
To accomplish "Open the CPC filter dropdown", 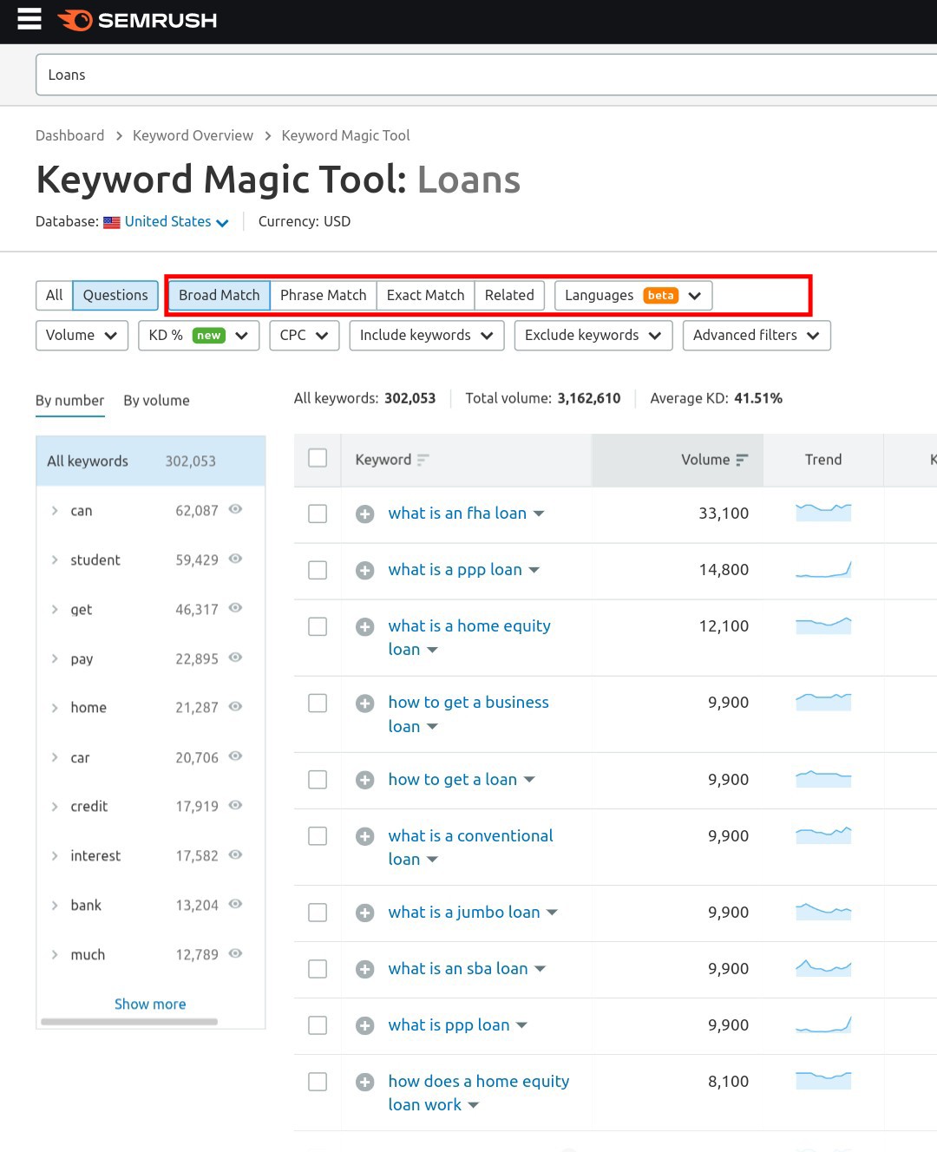I will (304, 336).
